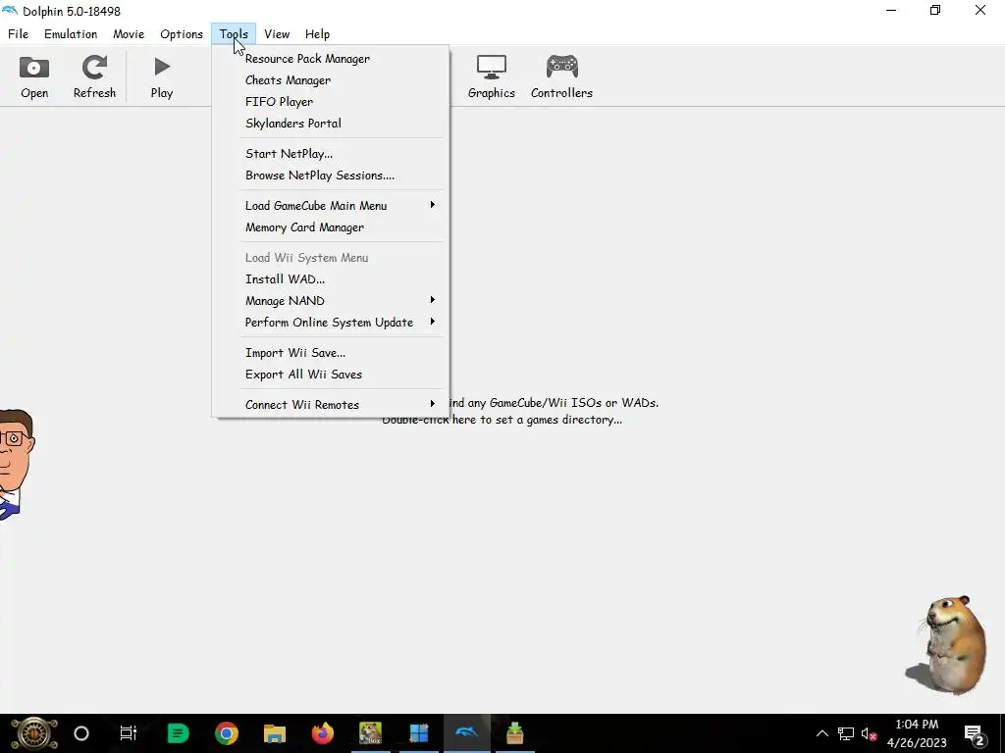This screenshot has height=753, width=1005.
Task: Open the Windows Start button
Action: coord(34,733)
